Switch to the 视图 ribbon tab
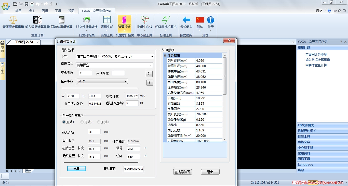The width and height of the screenshot is (348, 186). click(x=71, y=11)
